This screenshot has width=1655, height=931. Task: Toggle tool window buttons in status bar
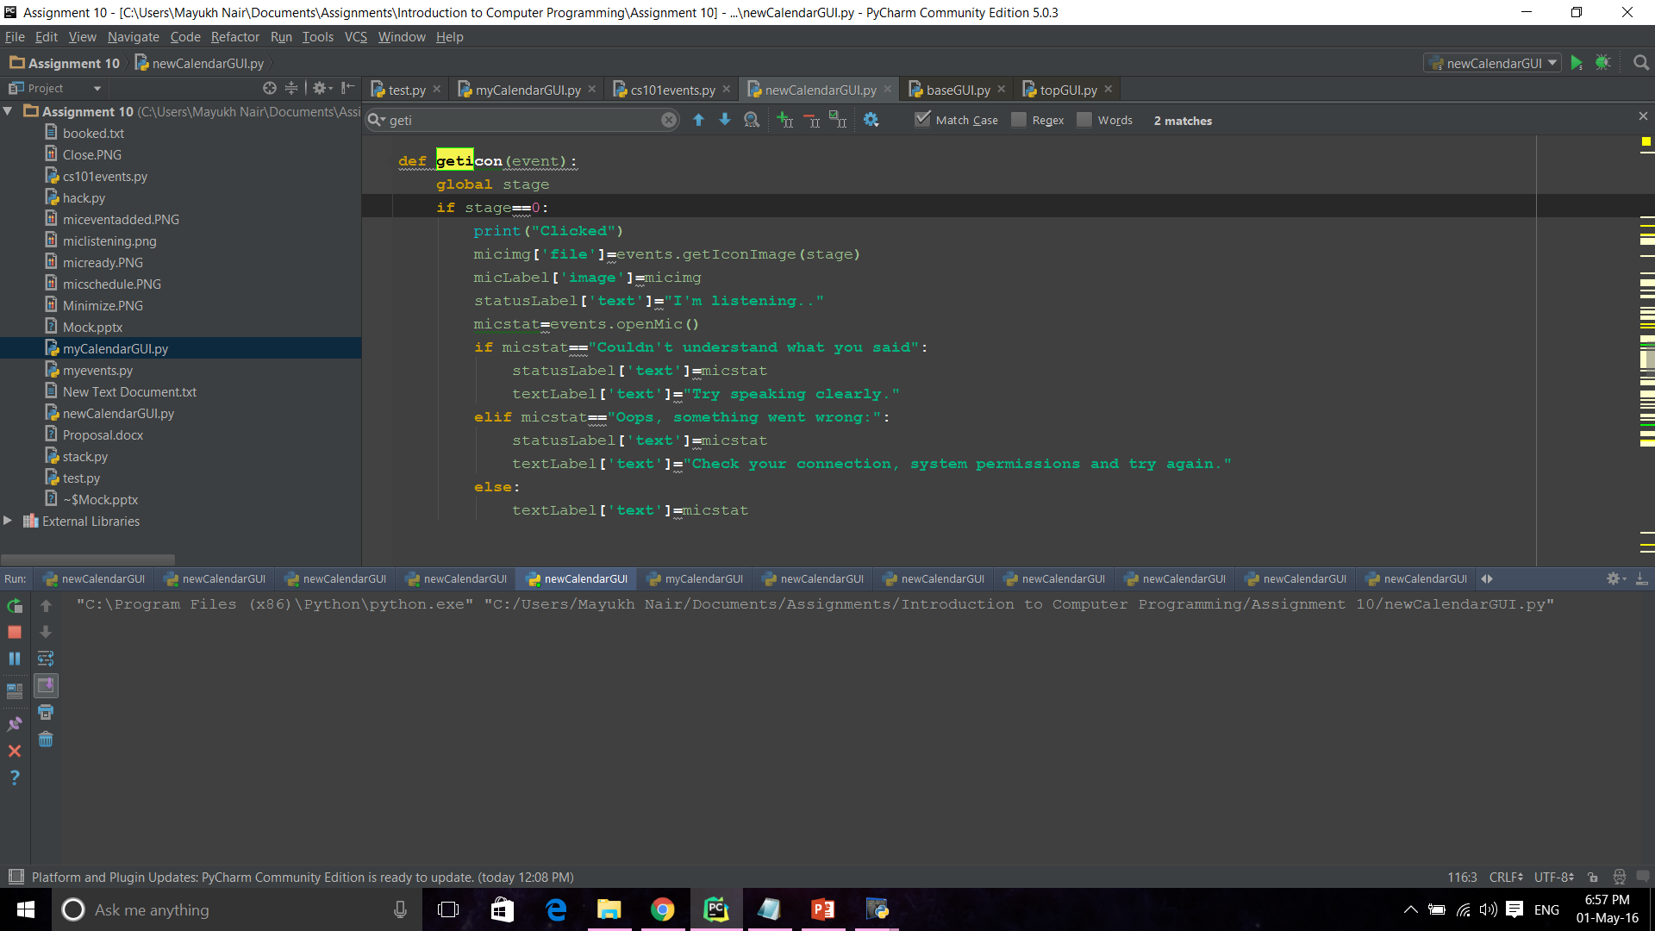(x=16, y=877)
